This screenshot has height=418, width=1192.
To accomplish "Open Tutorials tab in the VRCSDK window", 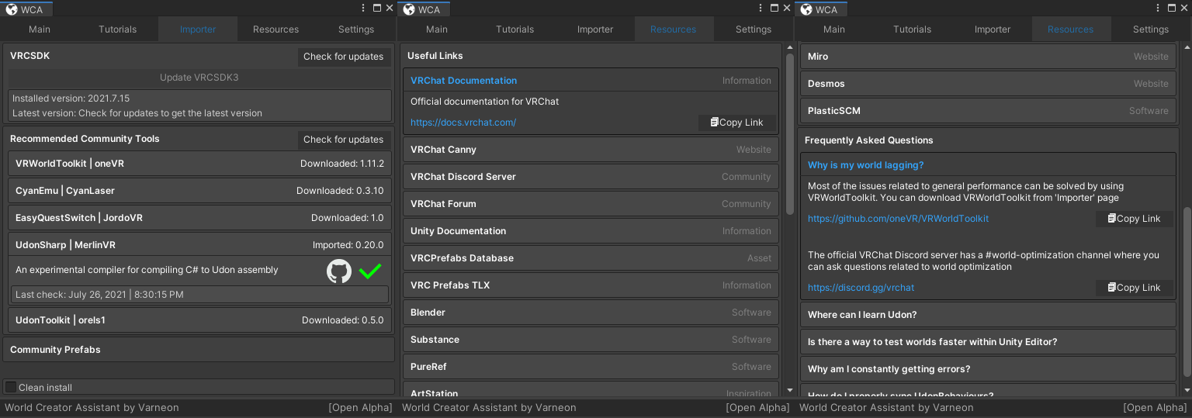I will [x=118, y=29].
